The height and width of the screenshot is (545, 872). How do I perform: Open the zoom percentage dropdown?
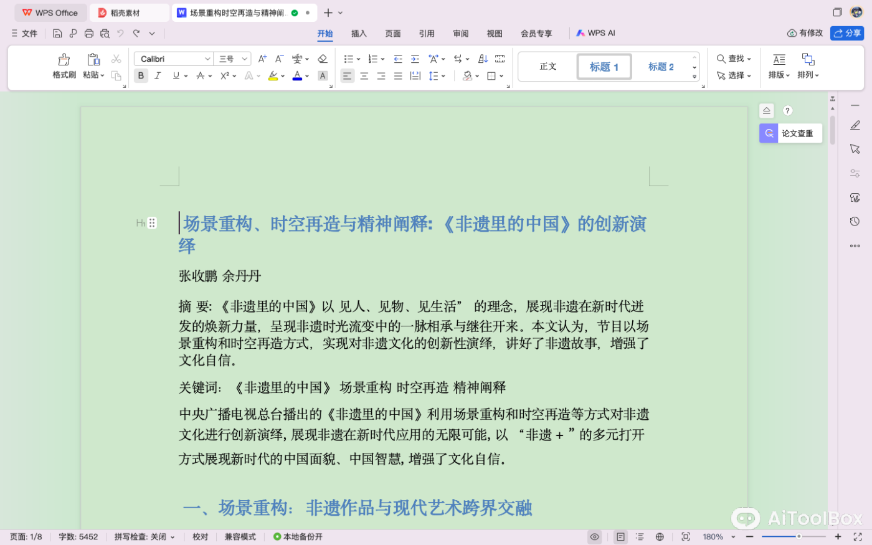tap(716, 536)
